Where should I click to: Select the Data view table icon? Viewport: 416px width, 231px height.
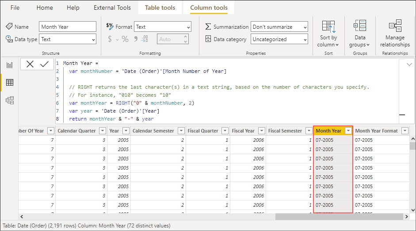pos(10,83)
